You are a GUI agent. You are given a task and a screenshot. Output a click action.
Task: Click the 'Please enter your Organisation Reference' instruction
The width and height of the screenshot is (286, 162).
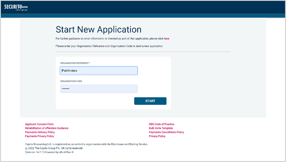pyautogui.click(x=109, y=46)
